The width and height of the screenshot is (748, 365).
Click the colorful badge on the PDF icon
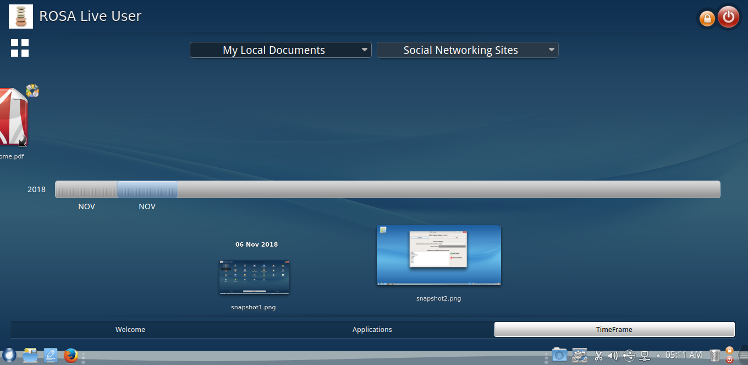[x=32, y=91]
